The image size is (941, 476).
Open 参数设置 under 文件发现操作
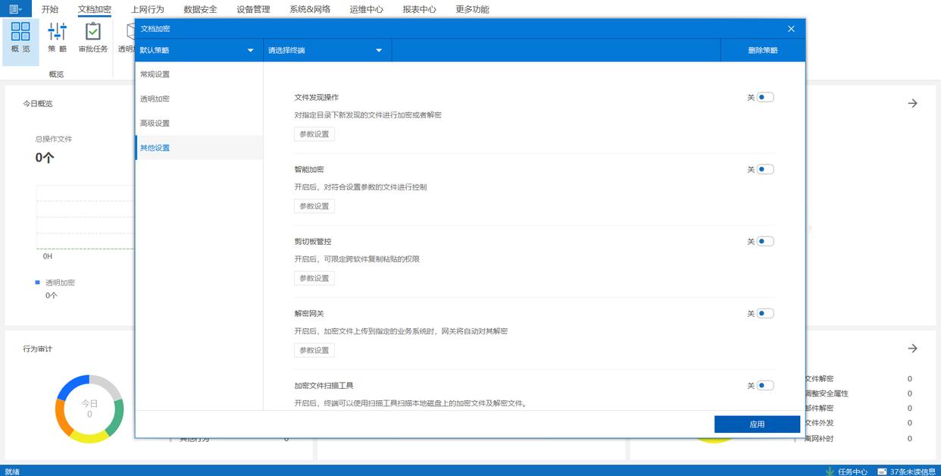(314, 134)
